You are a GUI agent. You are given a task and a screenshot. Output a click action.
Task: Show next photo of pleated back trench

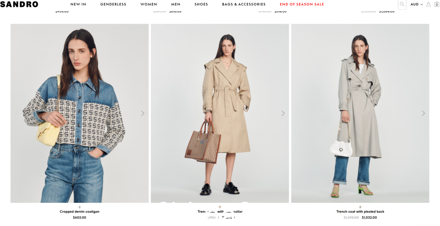tap(423, 113)
